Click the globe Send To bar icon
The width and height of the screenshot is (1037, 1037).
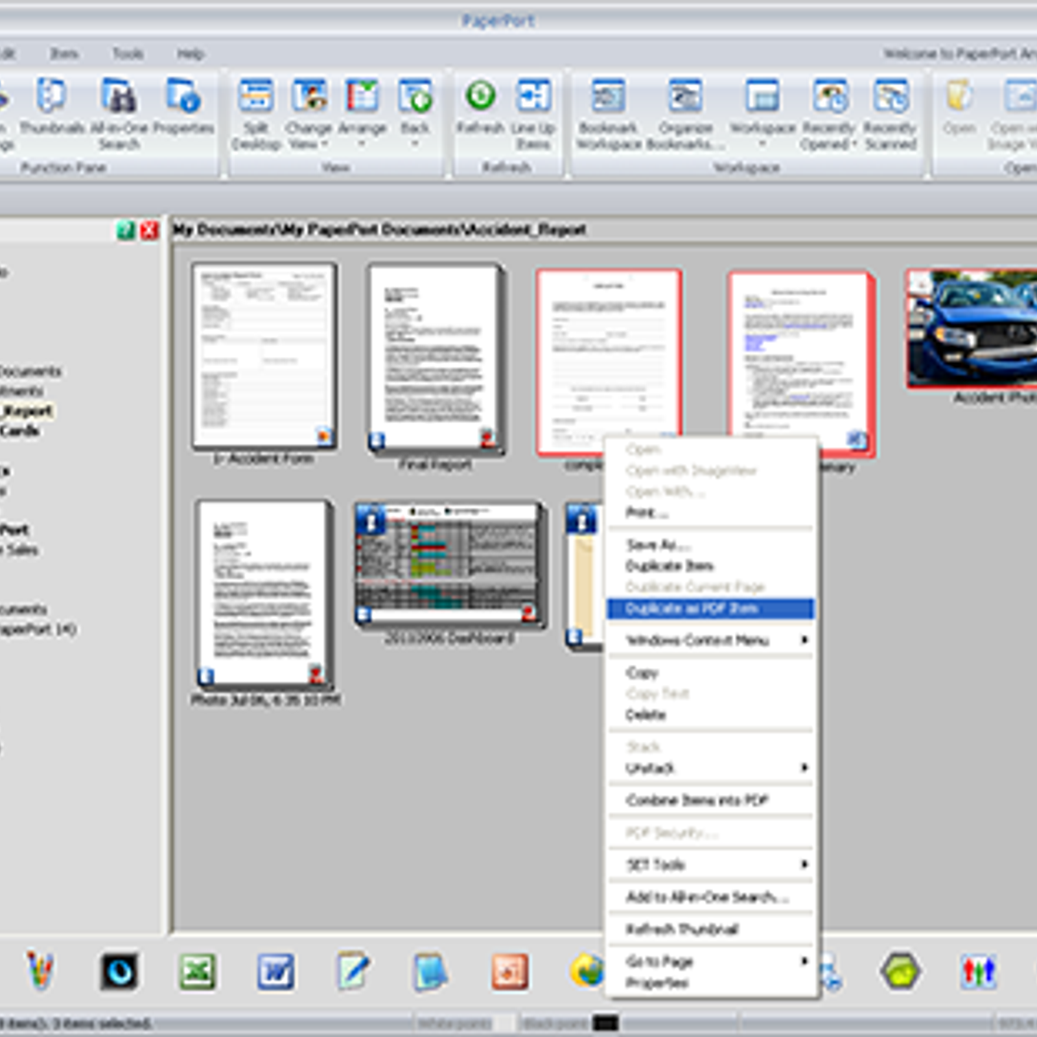(x=587, y=972)
